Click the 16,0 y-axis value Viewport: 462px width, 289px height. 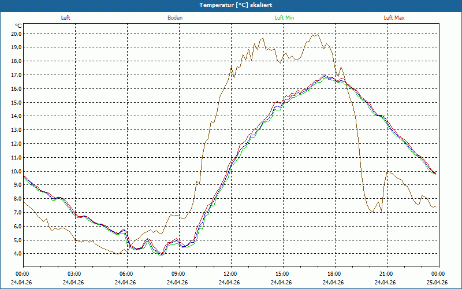click(x=16, y=89)
